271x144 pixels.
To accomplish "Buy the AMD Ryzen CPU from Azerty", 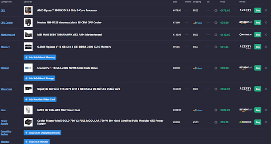I will click(x=258, y=10).
